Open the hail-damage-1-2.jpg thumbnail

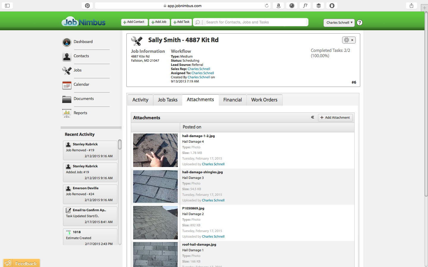[155, 150]
